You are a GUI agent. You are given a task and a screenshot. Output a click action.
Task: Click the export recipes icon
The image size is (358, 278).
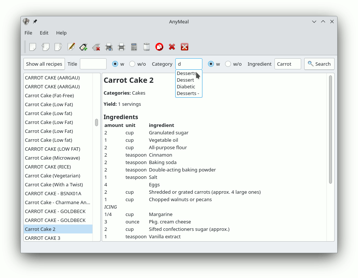58,47
